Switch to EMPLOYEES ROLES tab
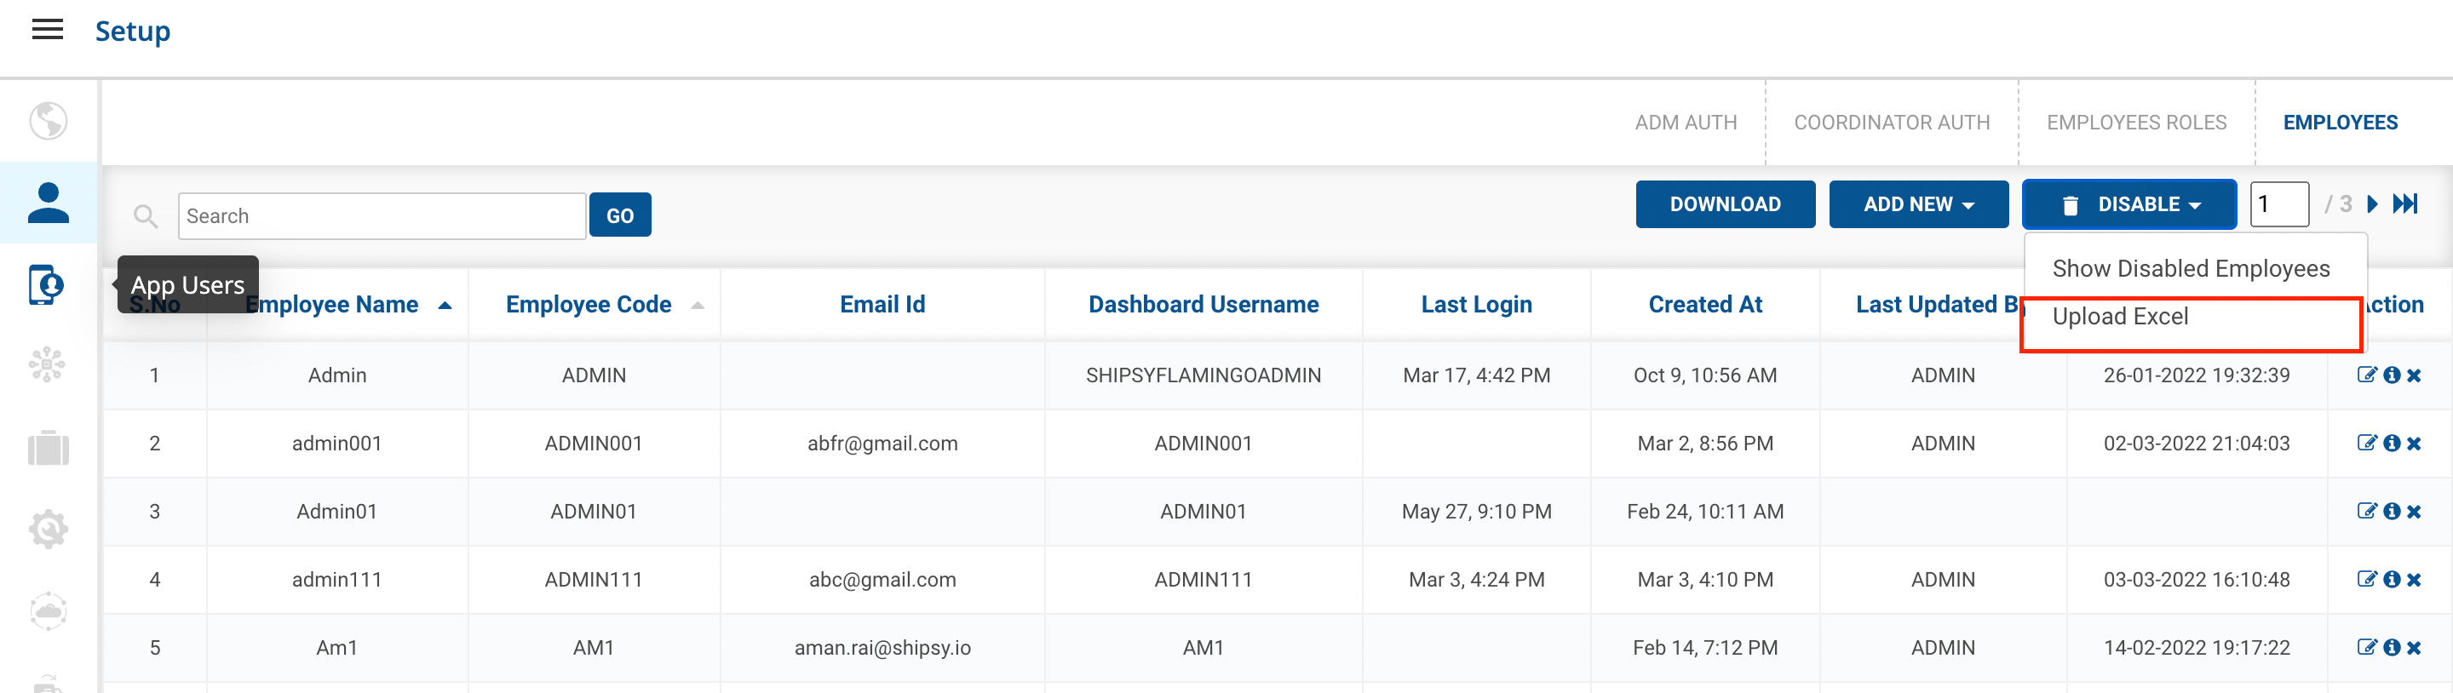 coord(2136,123)
